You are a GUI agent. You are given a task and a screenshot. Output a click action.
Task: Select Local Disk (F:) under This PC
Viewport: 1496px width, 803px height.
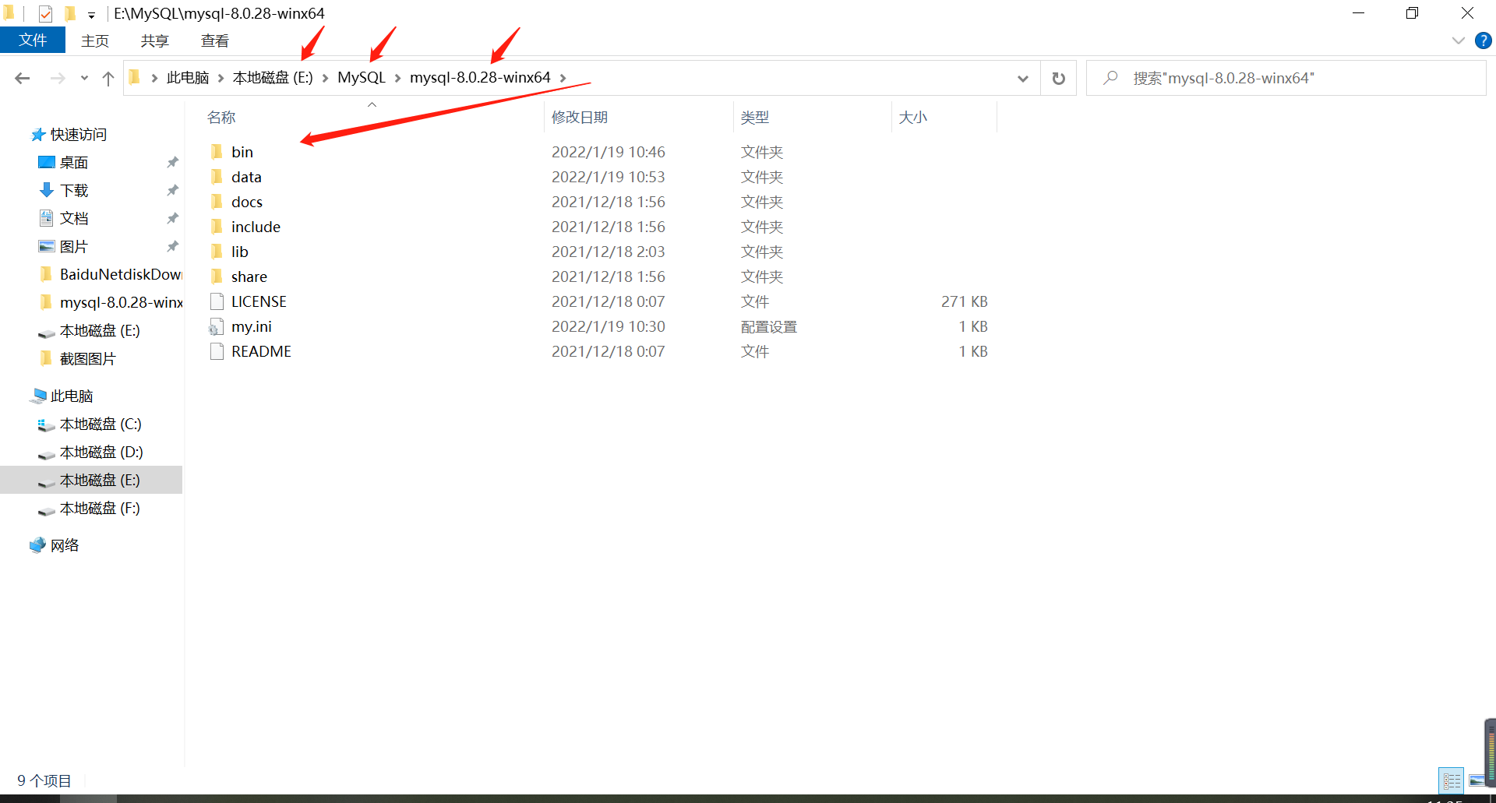[x=99, y=508]
